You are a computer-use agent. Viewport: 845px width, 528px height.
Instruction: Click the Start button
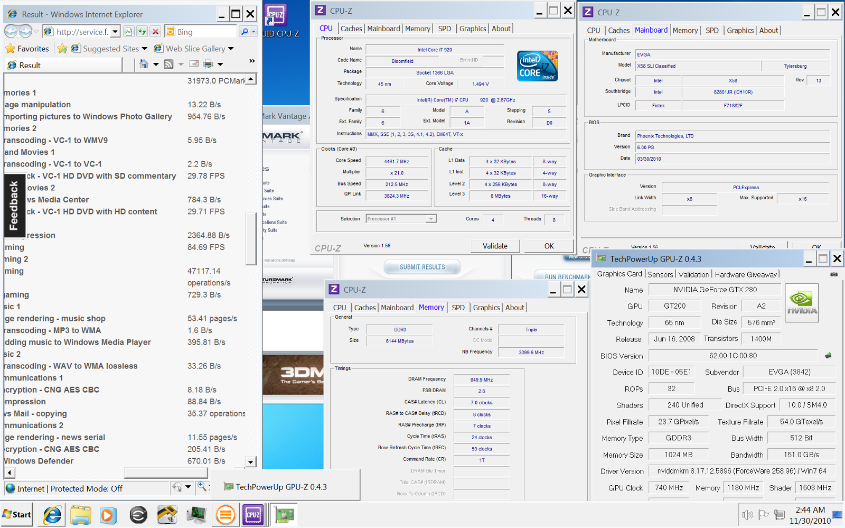pyautogui.click(x=17, y=515)
